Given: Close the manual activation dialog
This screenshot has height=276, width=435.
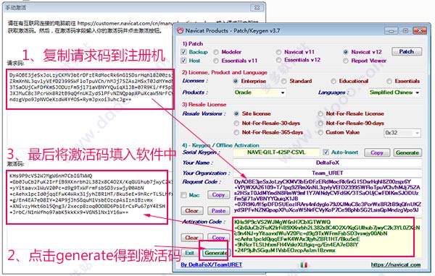Looking at the screenshot, I should 257,7.
